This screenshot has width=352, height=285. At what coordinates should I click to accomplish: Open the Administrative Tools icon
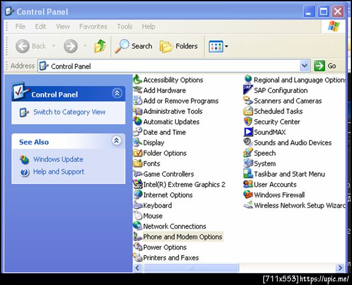pyautogui.click(x=137, y=111)
